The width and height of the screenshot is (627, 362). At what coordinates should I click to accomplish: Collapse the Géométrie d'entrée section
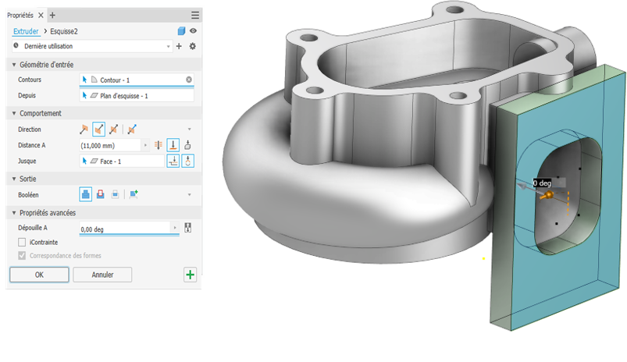click(x=14, y=65)
